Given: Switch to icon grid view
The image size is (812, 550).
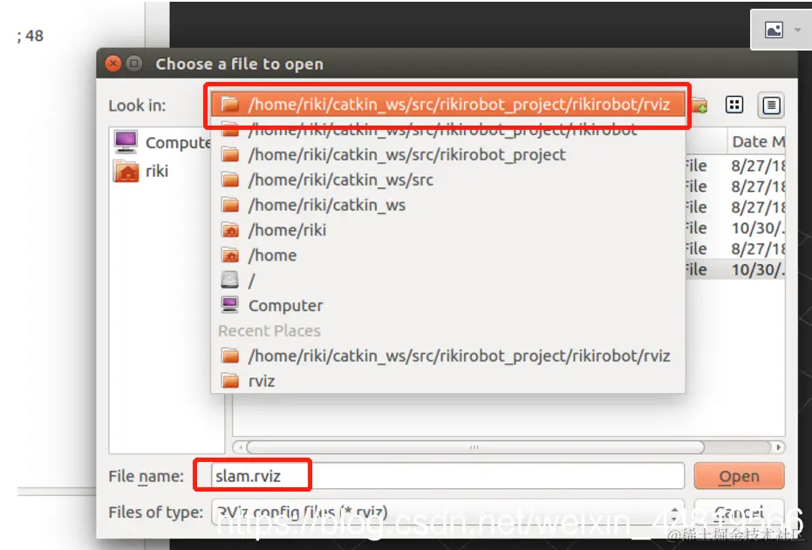Looking at the screenshot, I should point(734,105).
